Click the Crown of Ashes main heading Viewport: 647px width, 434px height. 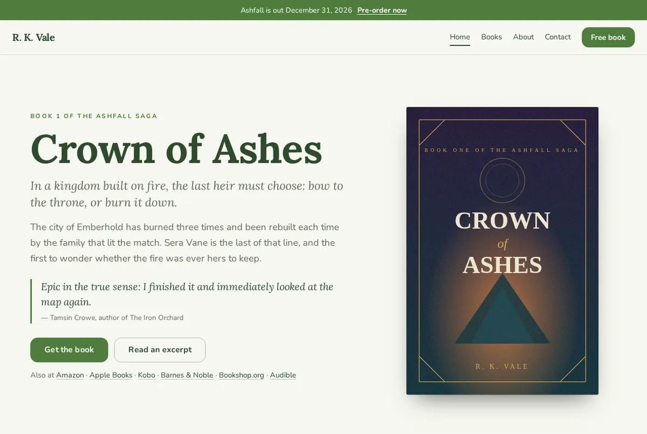(x=176, y=149)
